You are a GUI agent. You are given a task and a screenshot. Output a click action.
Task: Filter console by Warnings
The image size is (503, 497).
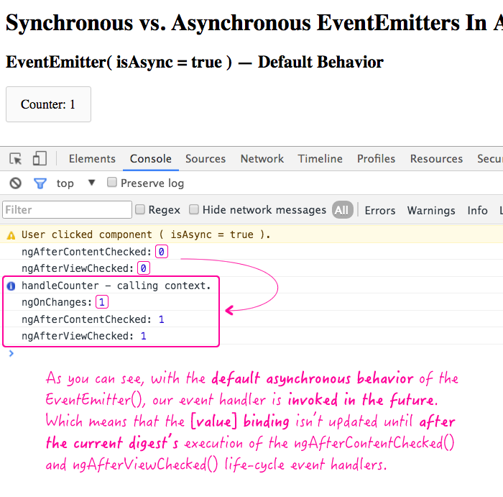click(x=431, y=210)
